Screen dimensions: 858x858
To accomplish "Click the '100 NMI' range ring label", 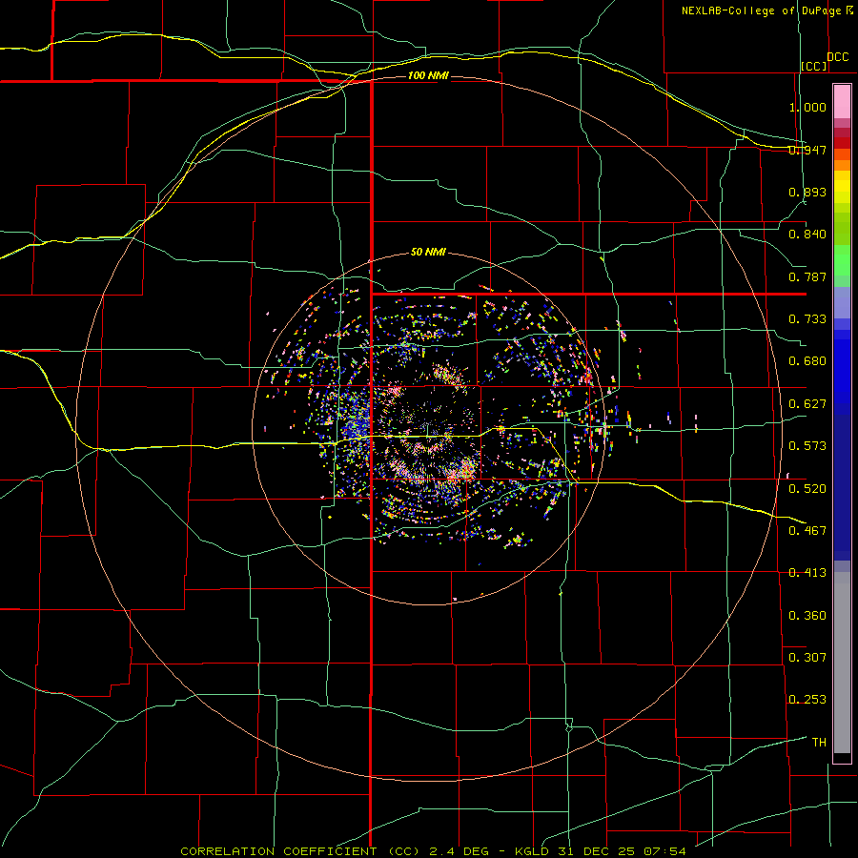I will pos(428,75).
